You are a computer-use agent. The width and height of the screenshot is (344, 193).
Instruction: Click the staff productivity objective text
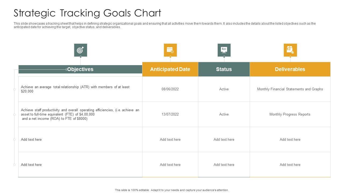coord(80,114)
